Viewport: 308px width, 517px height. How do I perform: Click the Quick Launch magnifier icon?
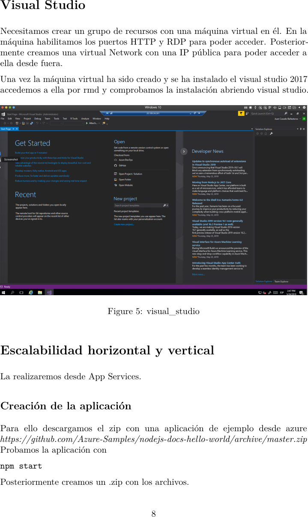(286, 113)
